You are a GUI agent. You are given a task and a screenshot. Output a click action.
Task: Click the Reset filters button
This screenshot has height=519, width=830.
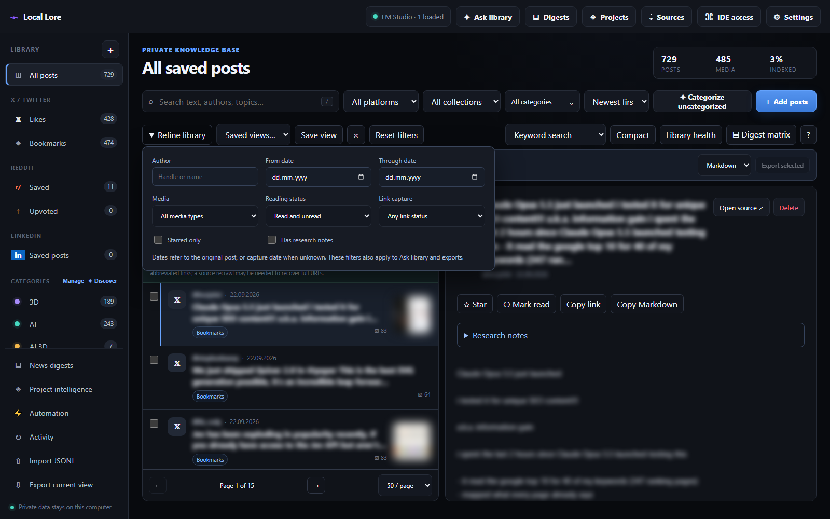[x=396, y=135]
